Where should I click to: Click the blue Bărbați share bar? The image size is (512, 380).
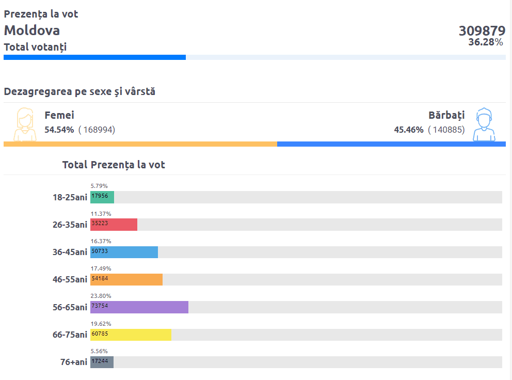[391, 144]
